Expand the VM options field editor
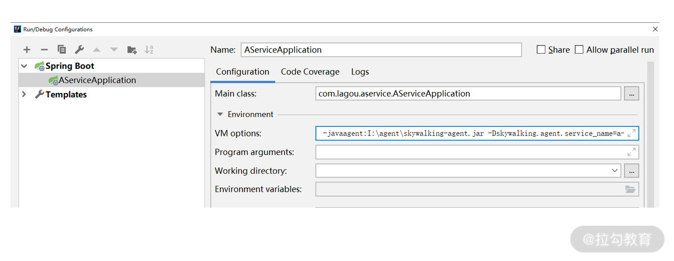The height and width of the screenshot is (261, 674). pos(632,133)
